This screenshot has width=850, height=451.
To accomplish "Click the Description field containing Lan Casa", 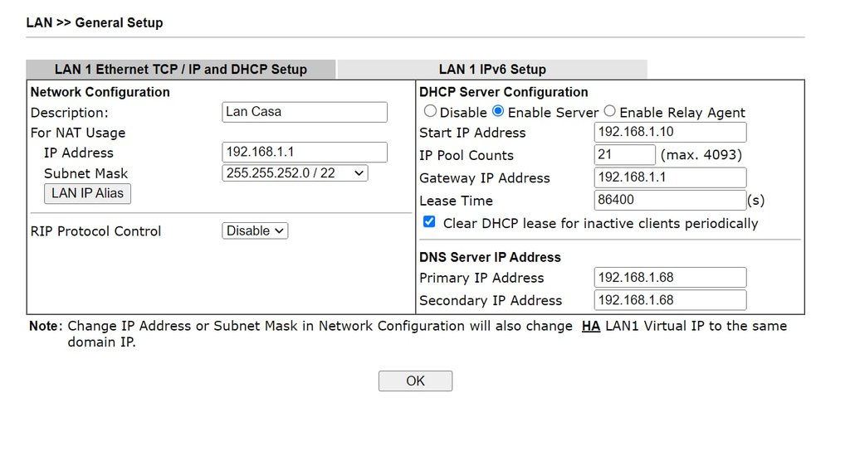I will click(305, 112).
